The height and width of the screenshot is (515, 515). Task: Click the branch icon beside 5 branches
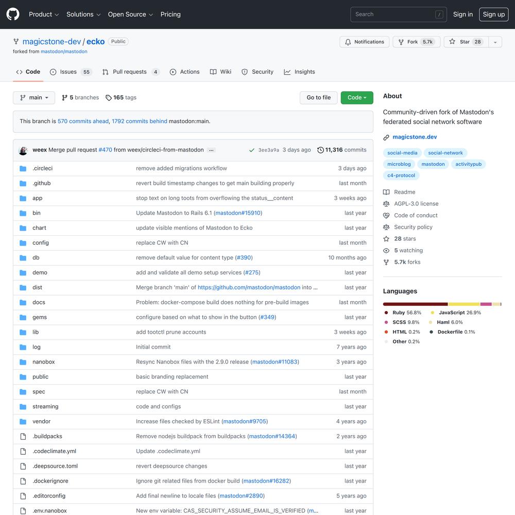click(x=65, y=97)
